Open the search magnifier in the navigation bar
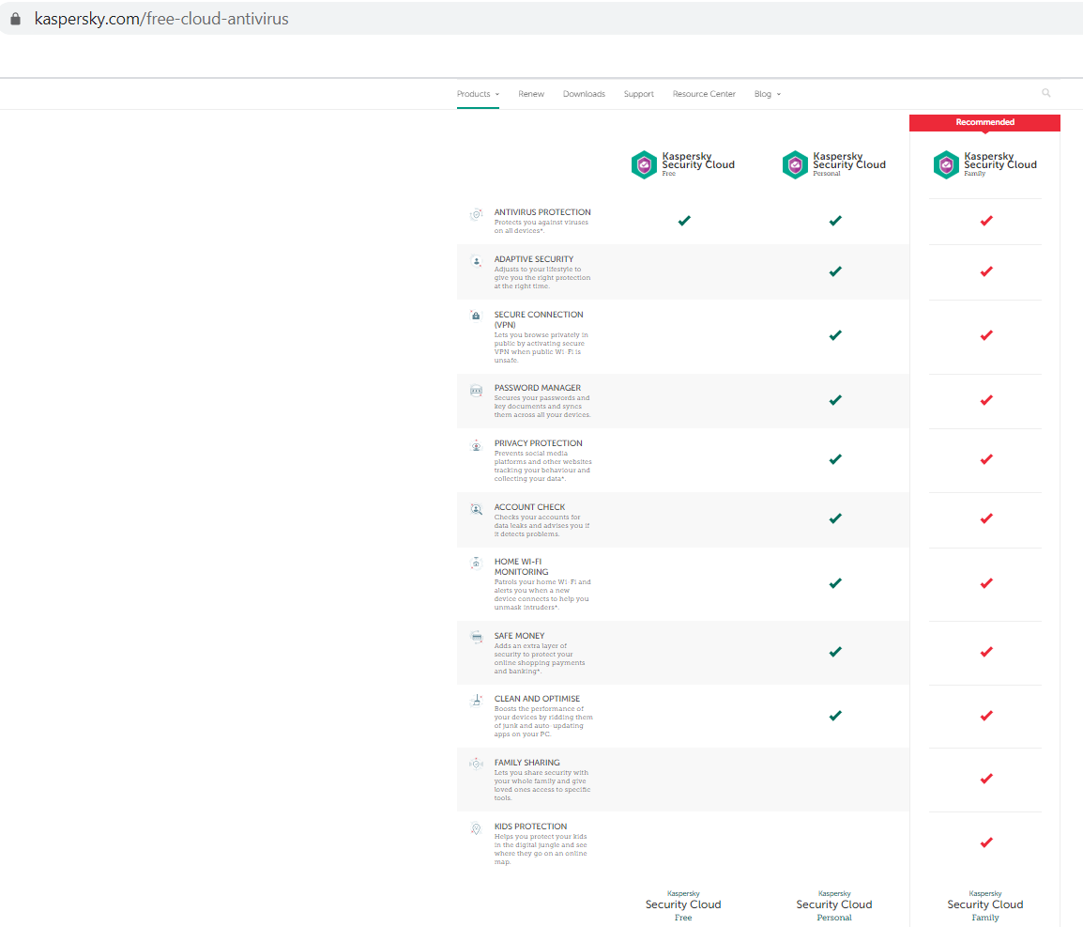This screenshot has height=927, width=1083. (1046, 93)
